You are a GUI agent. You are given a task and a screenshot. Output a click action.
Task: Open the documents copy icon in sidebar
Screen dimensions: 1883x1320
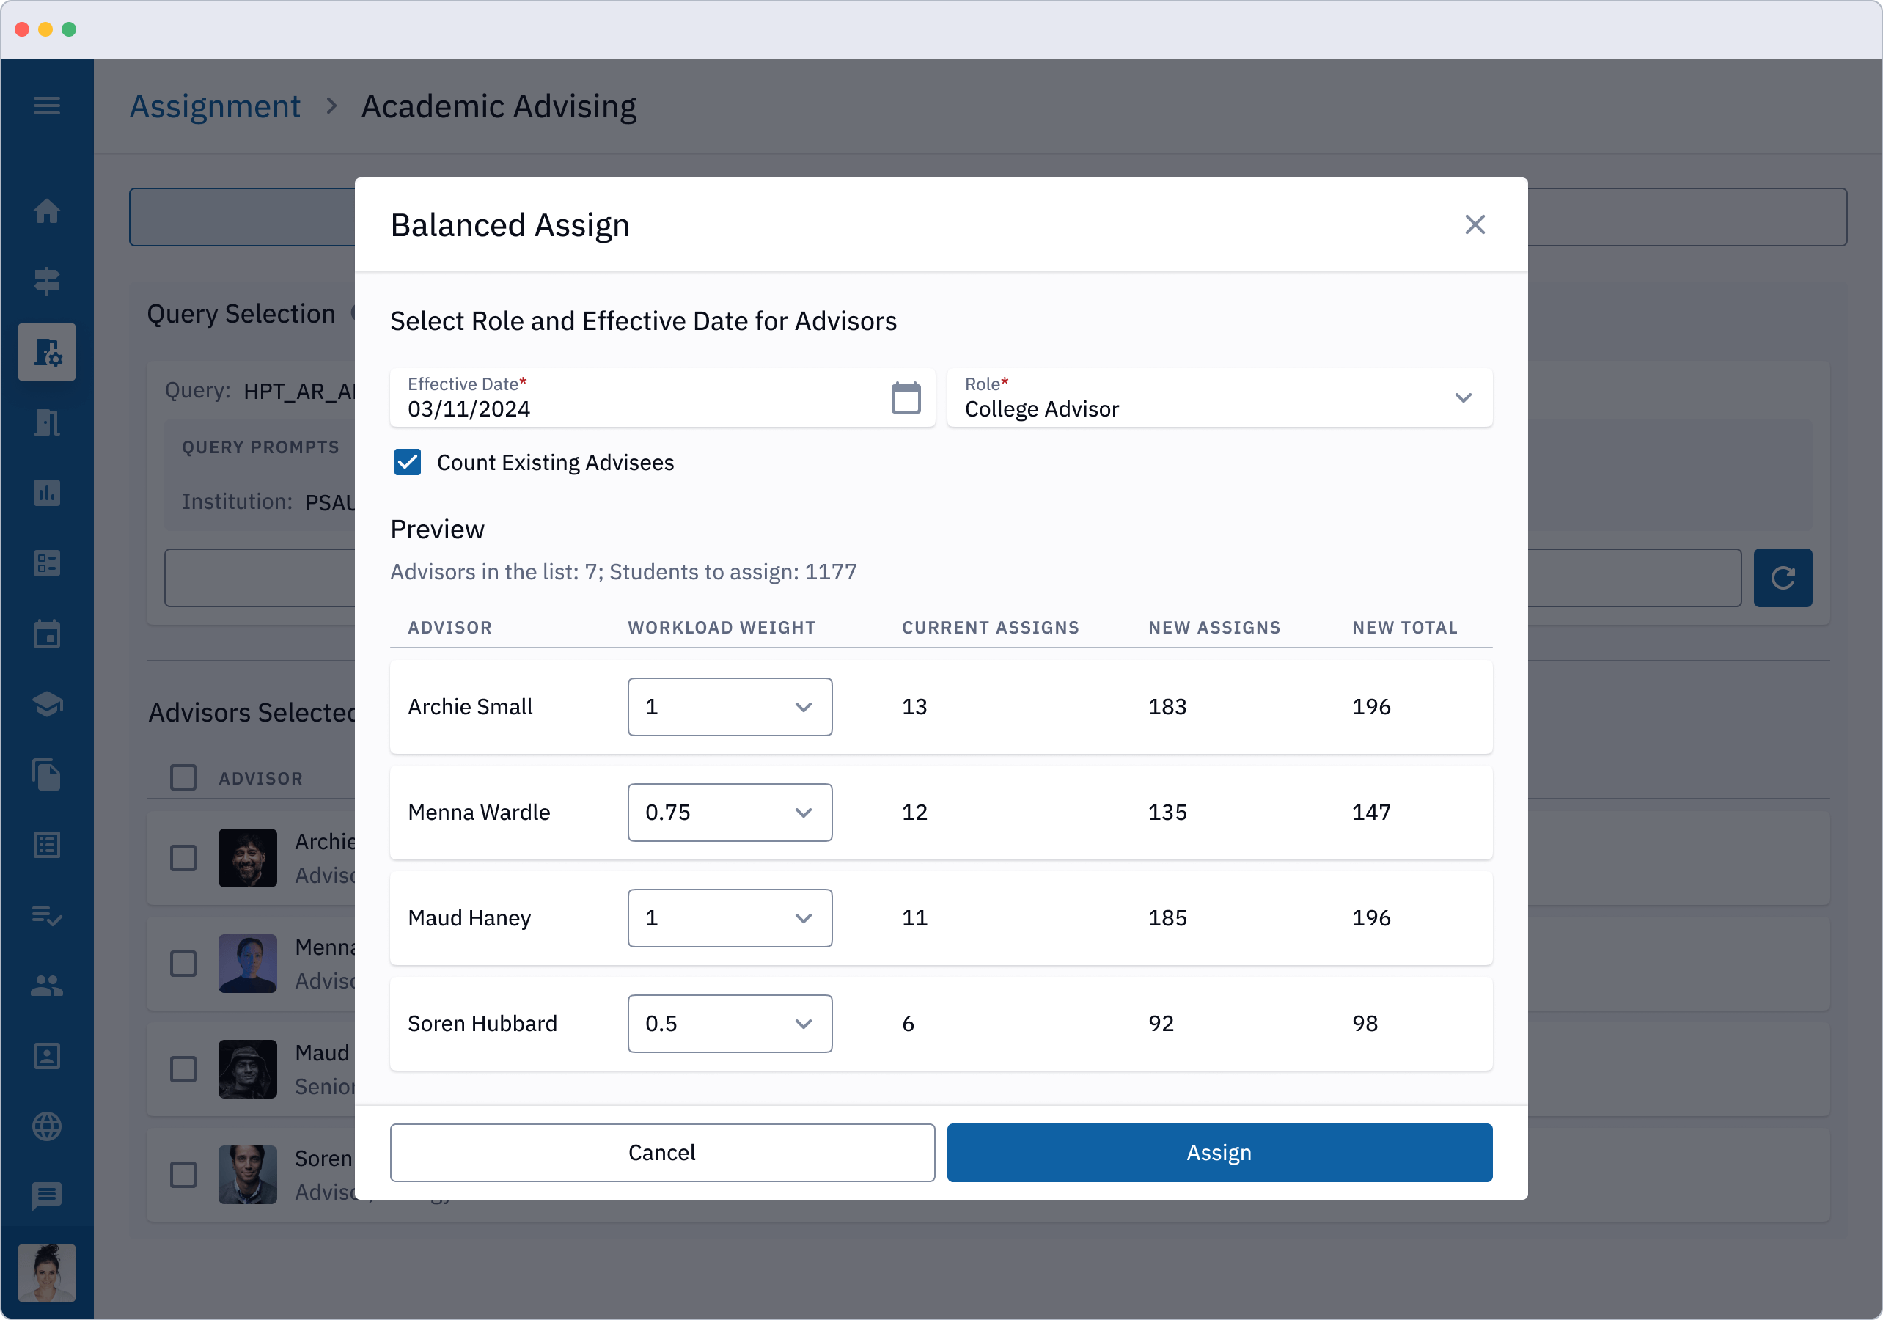[x=47, y=774]
